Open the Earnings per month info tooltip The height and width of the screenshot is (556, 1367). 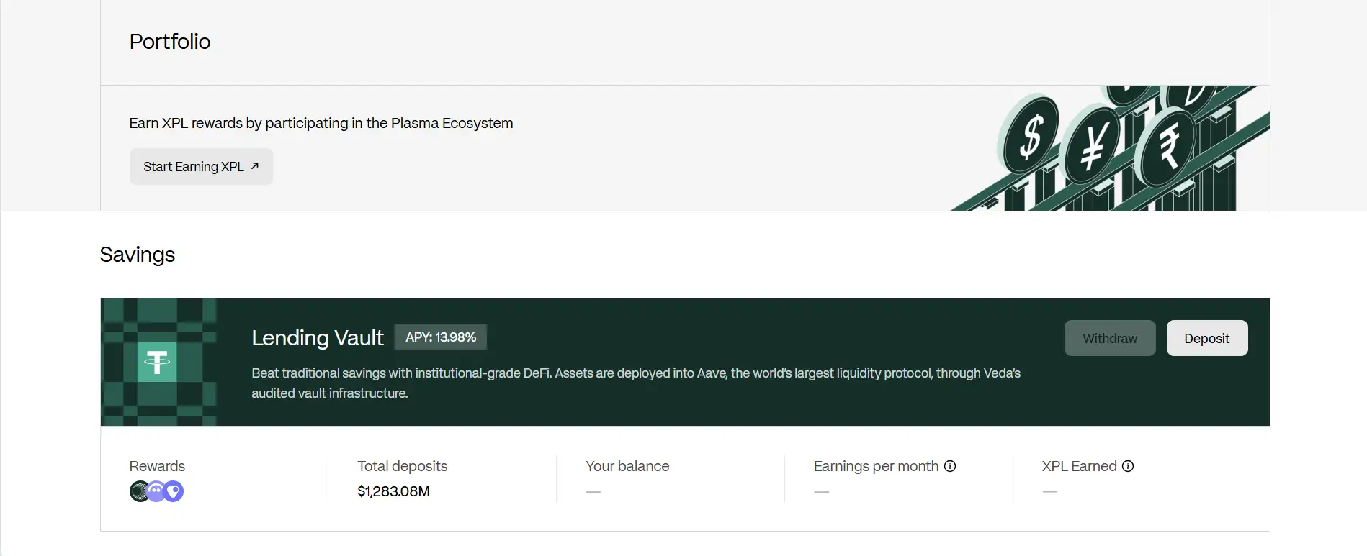(950, 466)
